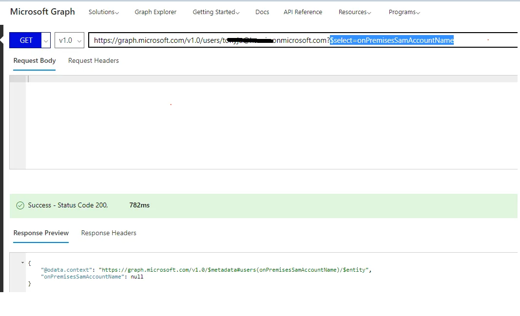
Task: Click the @odata.context key in response
Action: coord(67,270)
